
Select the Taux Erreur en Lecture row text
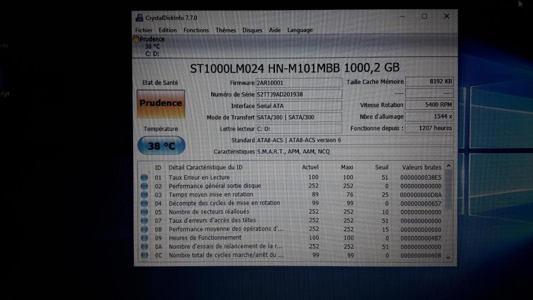click(199, 177)
